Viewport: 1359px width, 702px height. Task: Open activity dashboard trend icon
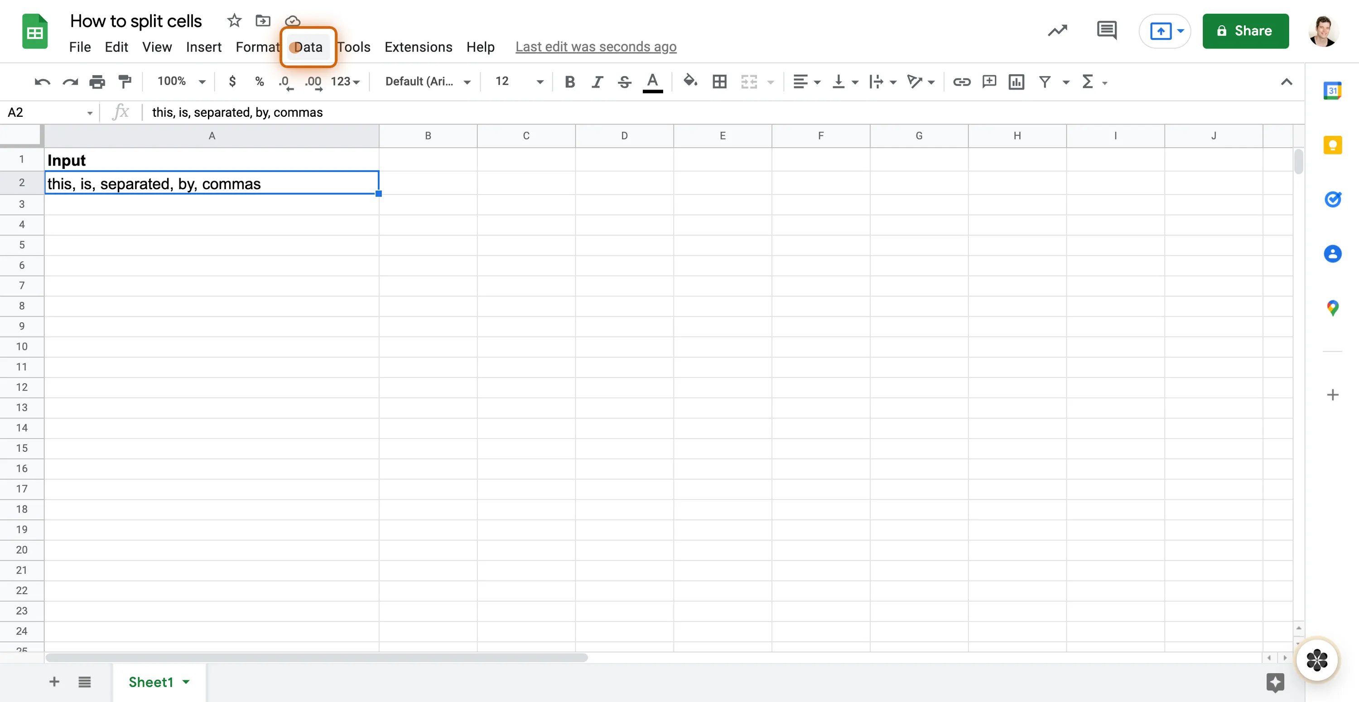(1057, 31)
